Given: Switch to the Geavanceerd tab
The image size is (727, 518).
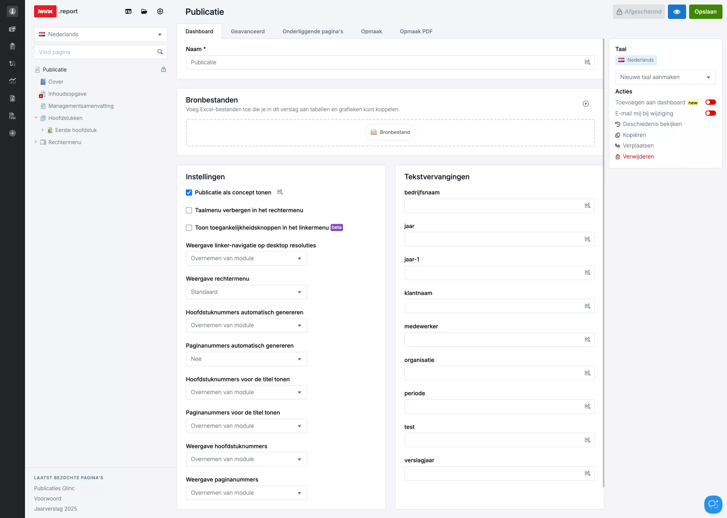Looking at the screenshot, I should click(x=248, y=31).
